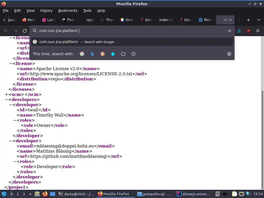Search this time with Bing icon
Viewport: 264px width, 198px height.
click(x=92, y=54)
